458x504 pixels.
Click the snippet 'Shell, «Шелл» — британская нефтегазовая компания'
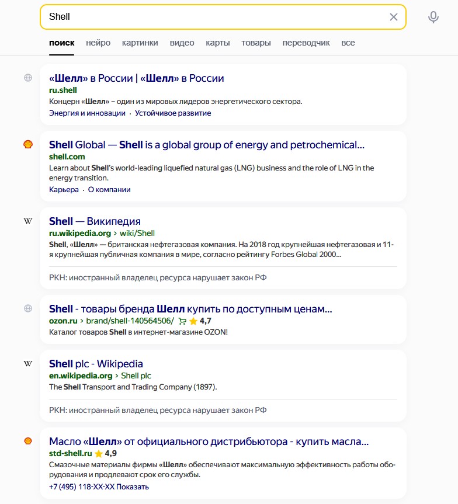[x=221, y=249]
